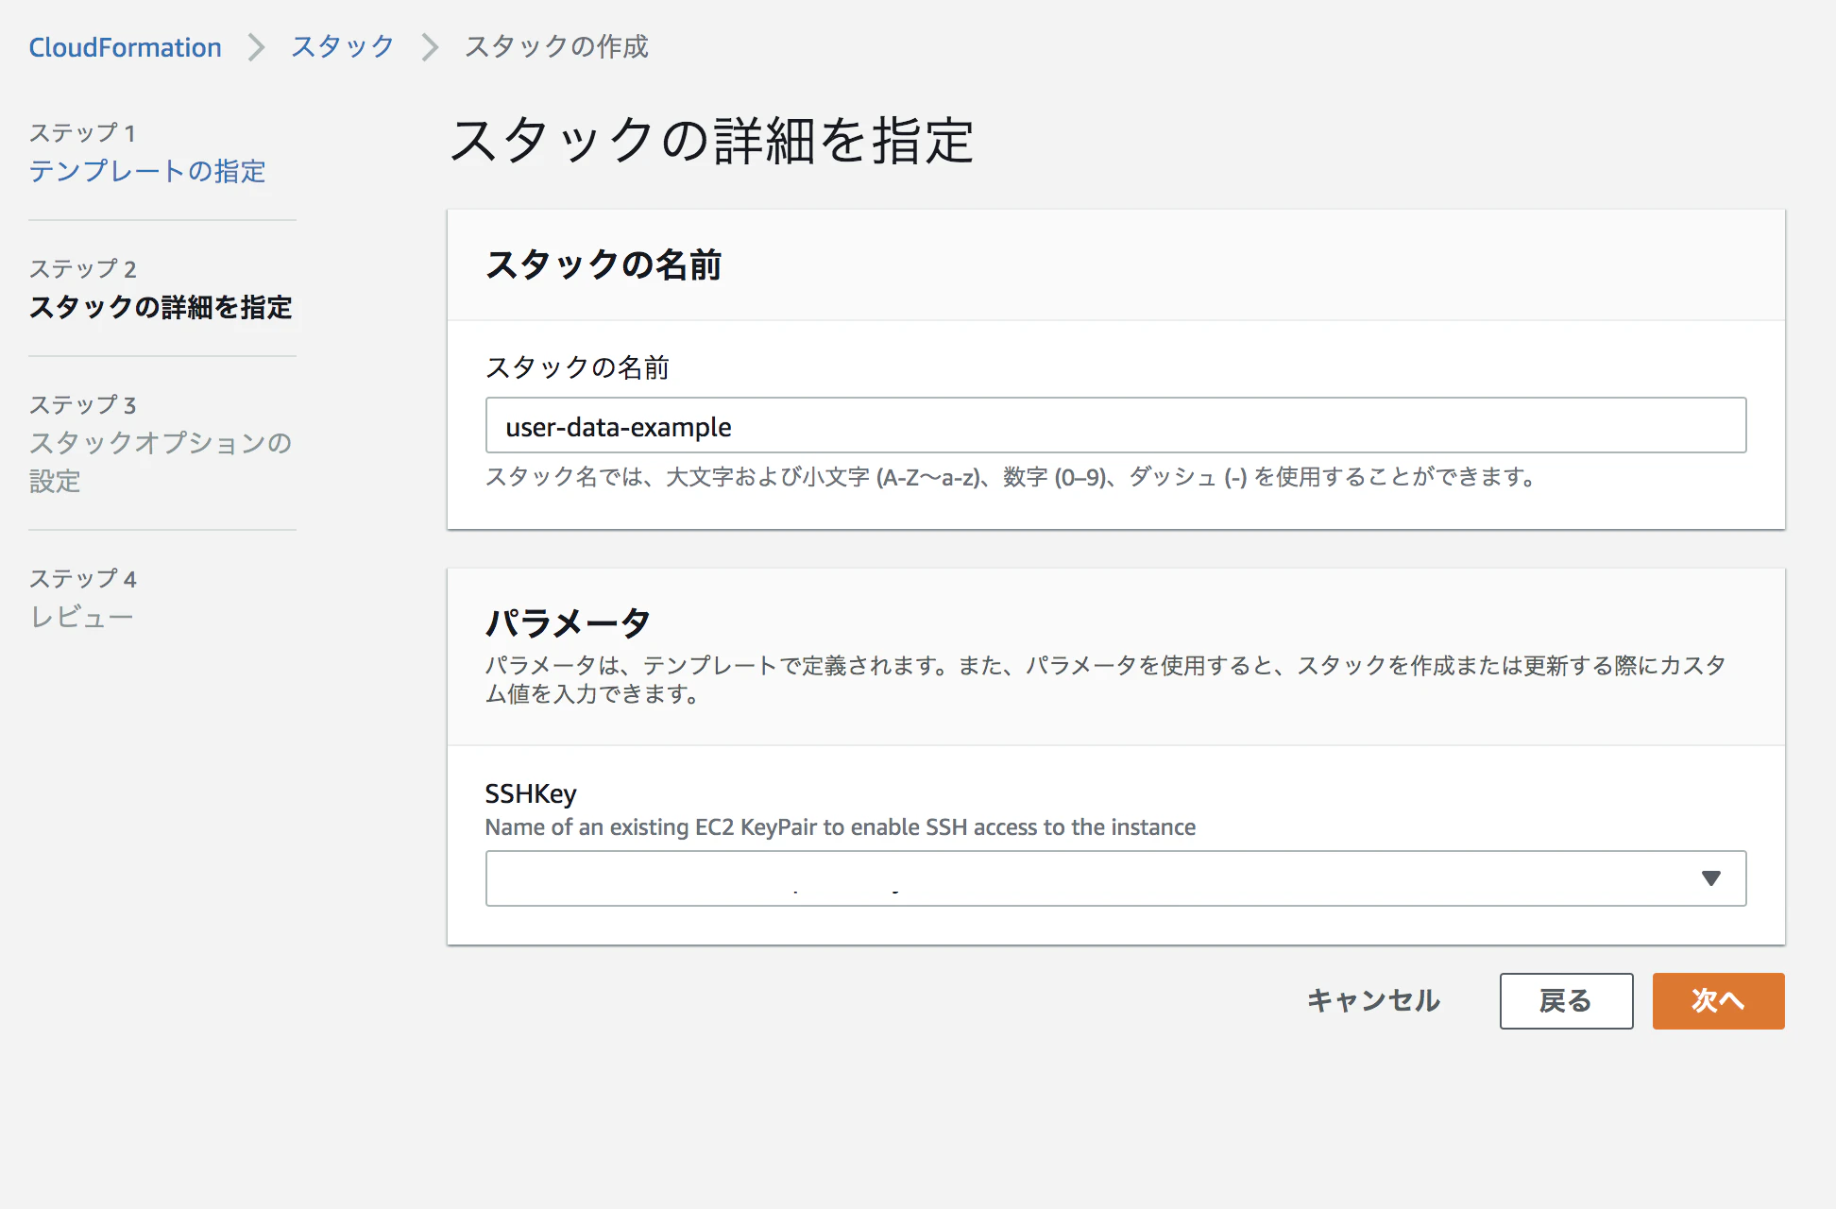Image resolution: width=1836 pixels, height=1209 pixels.
Task: Click the breadcrumb chevron after CloudFormation
Action: (x=256, y=47)
